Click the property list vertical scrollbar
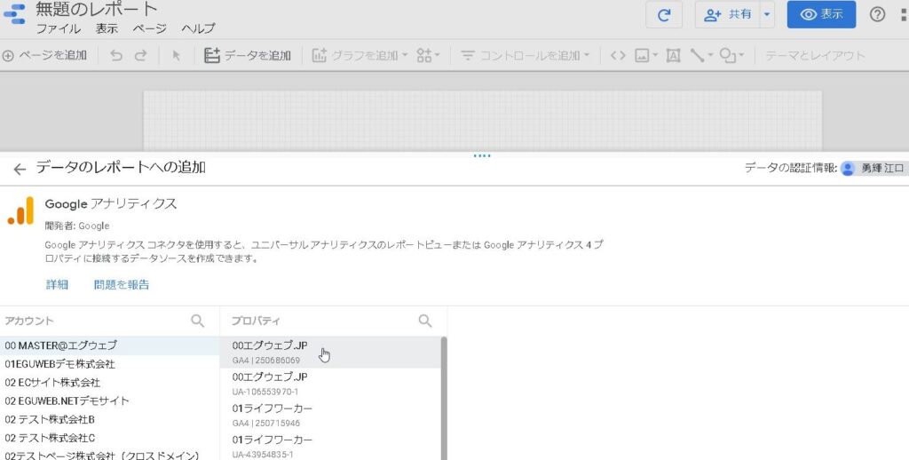 pyautogui.click(x=444, y=391)
